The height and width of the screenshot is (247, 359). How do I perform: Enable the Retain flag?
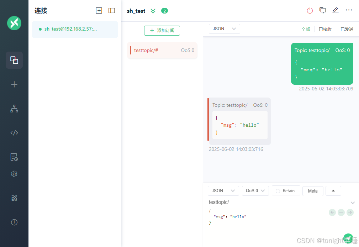click(286, 191)
